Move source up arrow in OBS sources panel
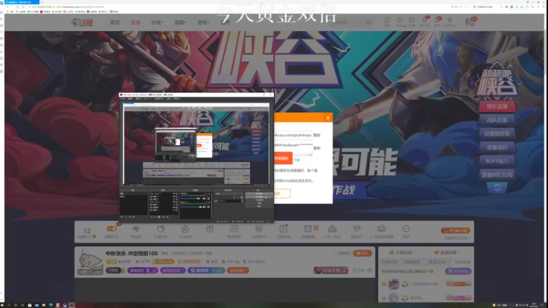 click(x=163, y=217)
